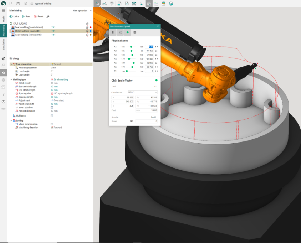This screenshot has width=301, height=243.
Task: Click the green dot icon in Machine control panel
Action: (x=128, y=32)
